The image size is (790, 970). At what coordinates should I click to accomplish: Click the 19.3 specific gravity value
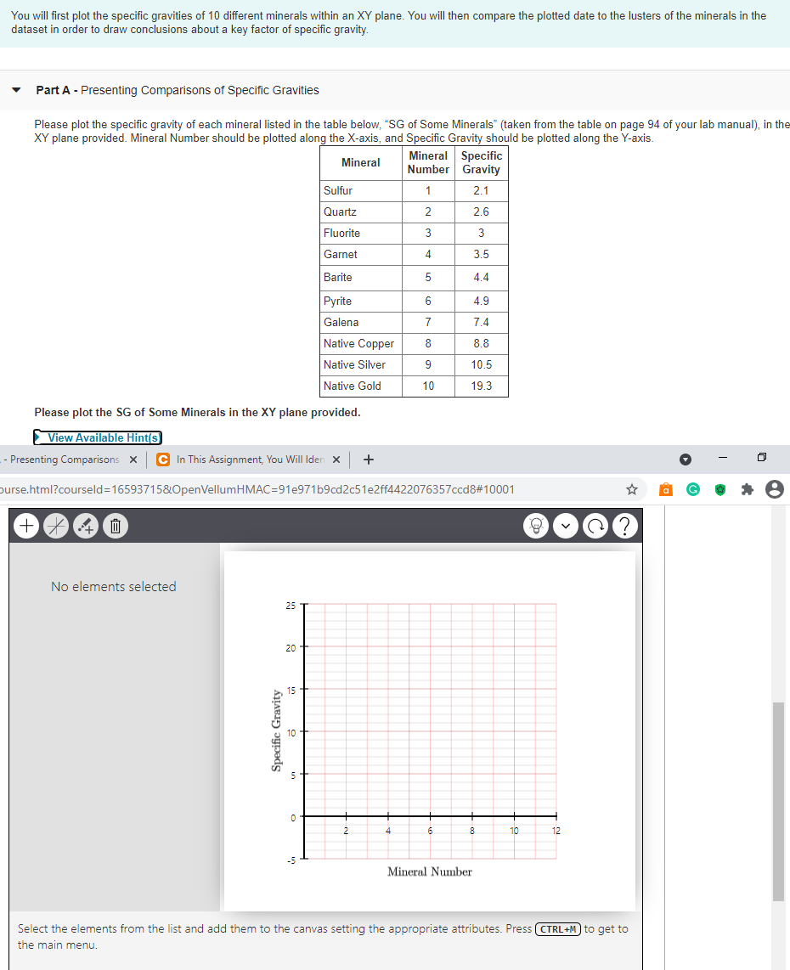(x=482, y=386)
